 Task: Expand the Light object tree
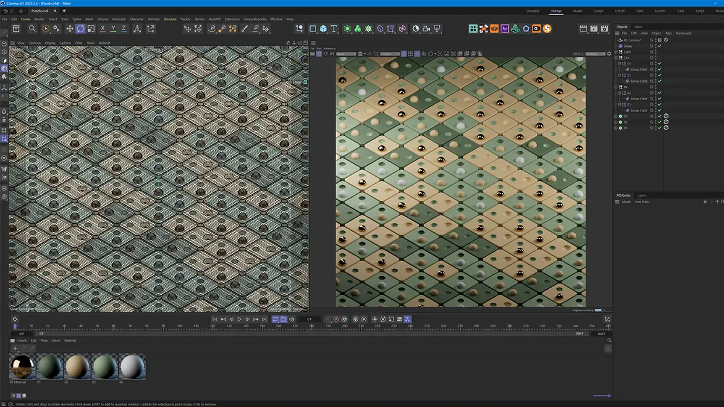[616, 52]
